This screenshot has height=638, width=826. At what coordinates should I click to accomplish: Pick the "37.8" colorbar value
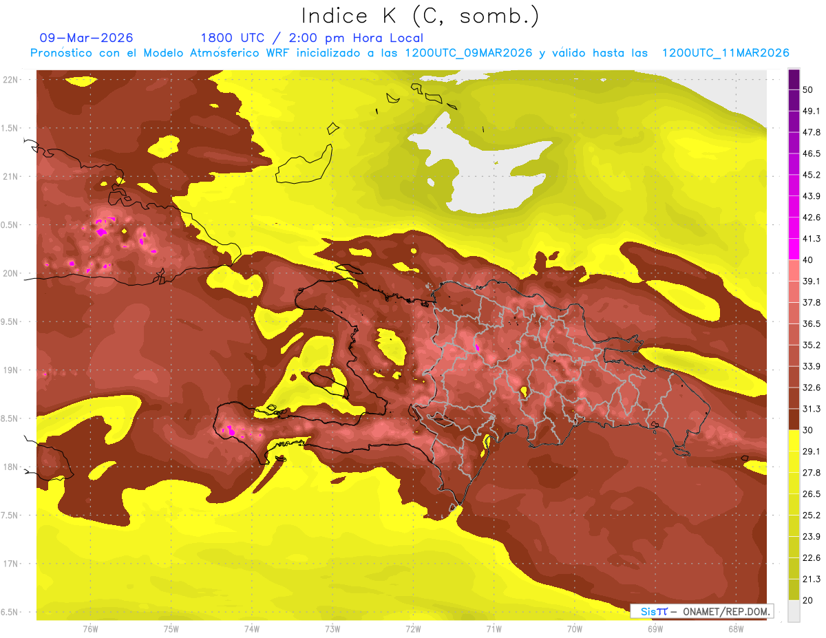811,303
